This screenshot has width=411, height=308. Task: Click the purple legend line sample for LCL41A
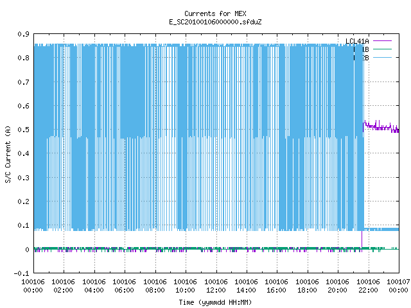[382, 41]
